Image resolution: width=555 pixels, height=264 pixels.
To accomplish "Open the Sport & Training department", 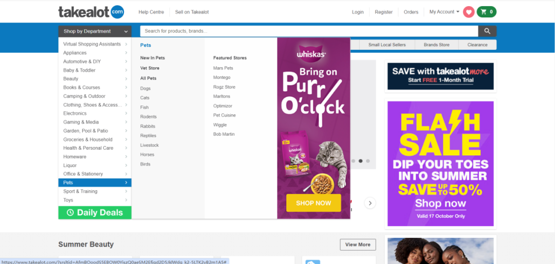I will pyautogui.click(x=95, y=191).
